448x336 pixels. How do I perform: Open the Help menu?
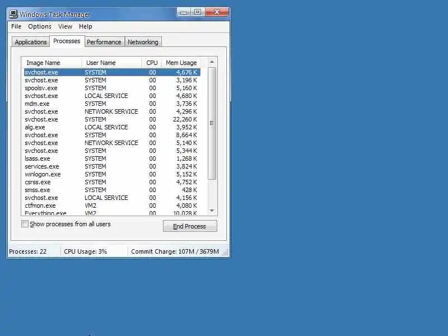86,26
